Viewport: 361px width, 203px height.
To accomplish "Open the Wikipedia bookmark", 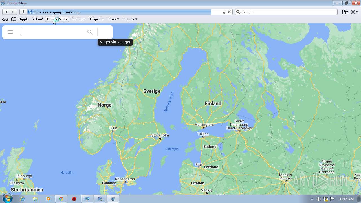I will coord(96,19).
